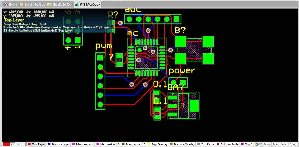This screenshot has width=299, height=147.
Task: Select the 'power' connector designator text
Action: 182,71
